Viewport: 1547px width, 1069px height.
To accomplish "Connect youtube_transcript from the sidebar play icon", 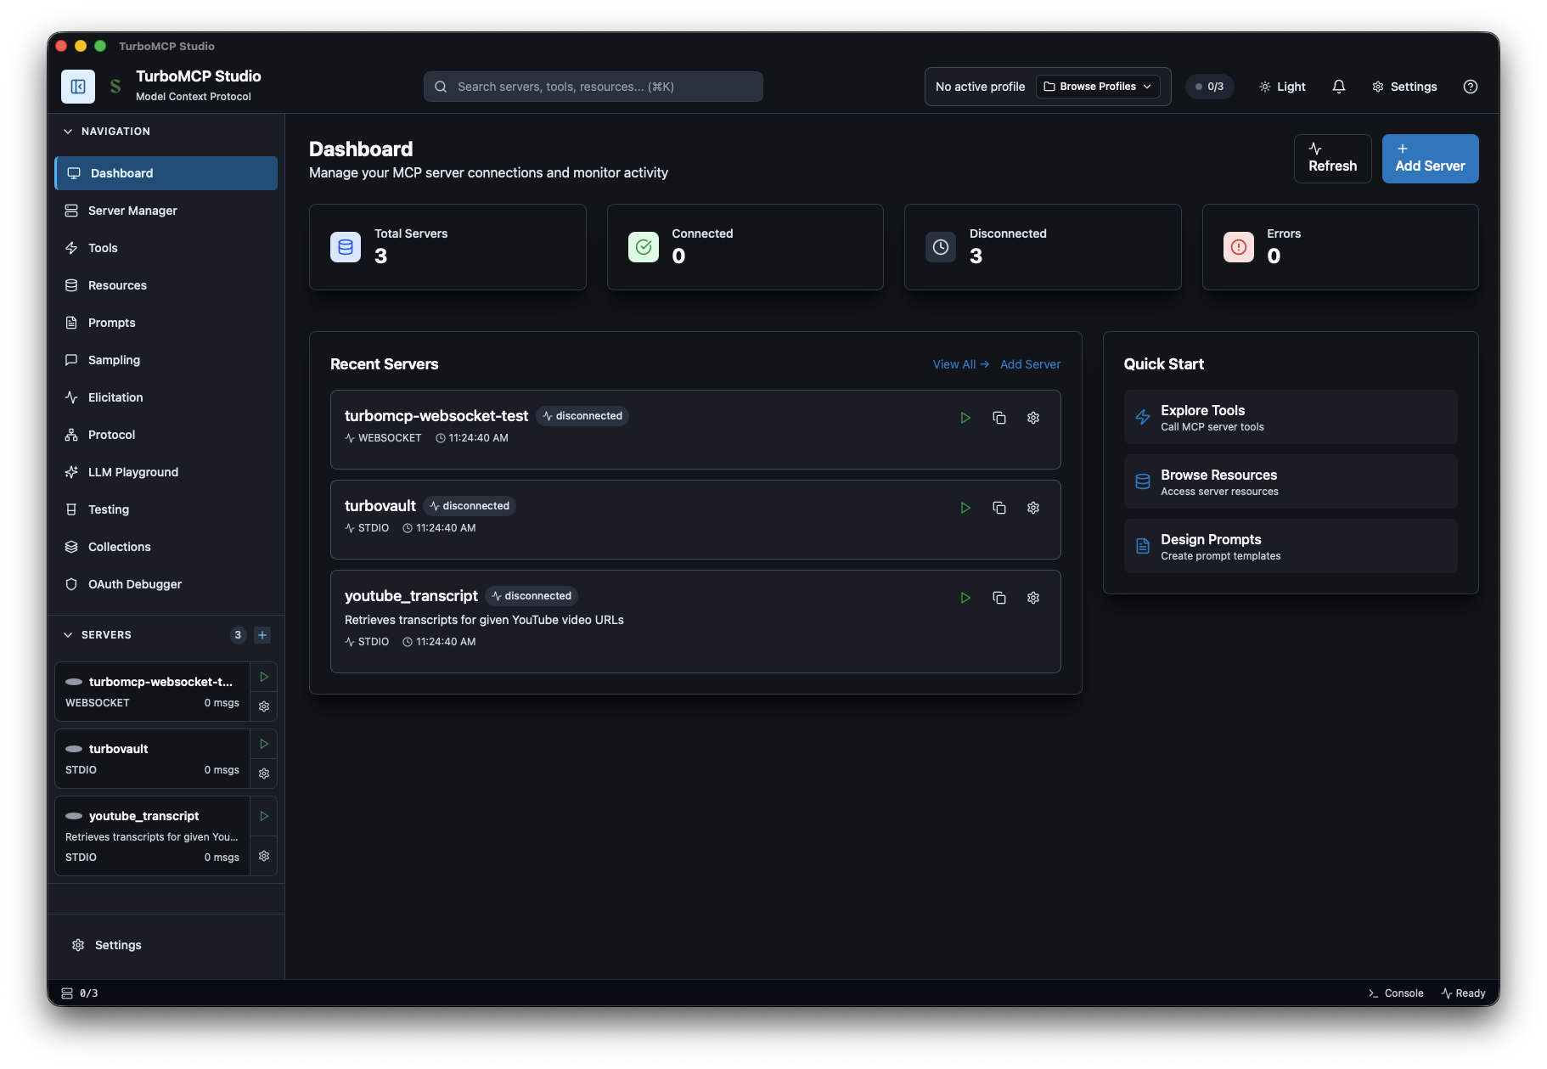I will coord(264,816).
